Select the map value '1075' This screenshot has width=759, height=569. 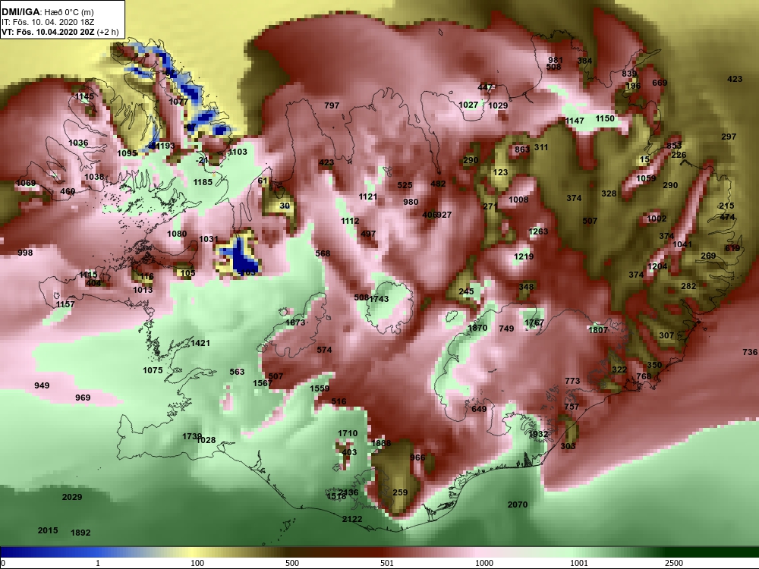[153, 371]
